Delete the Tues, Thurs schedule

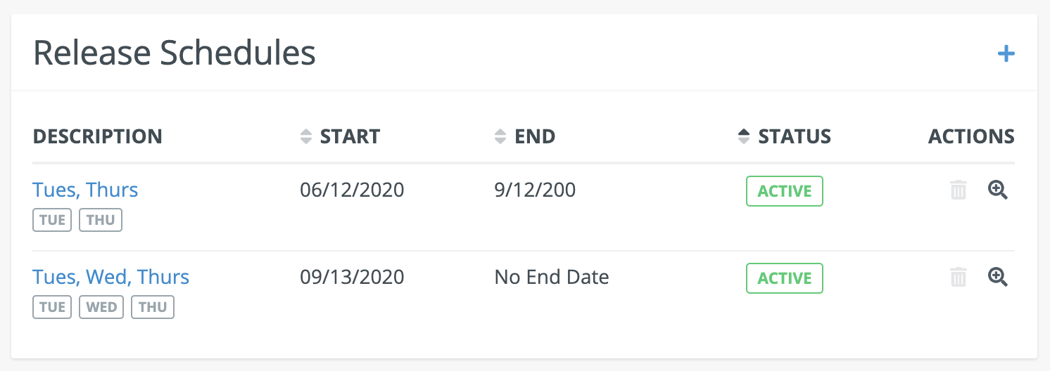(959, 190)
